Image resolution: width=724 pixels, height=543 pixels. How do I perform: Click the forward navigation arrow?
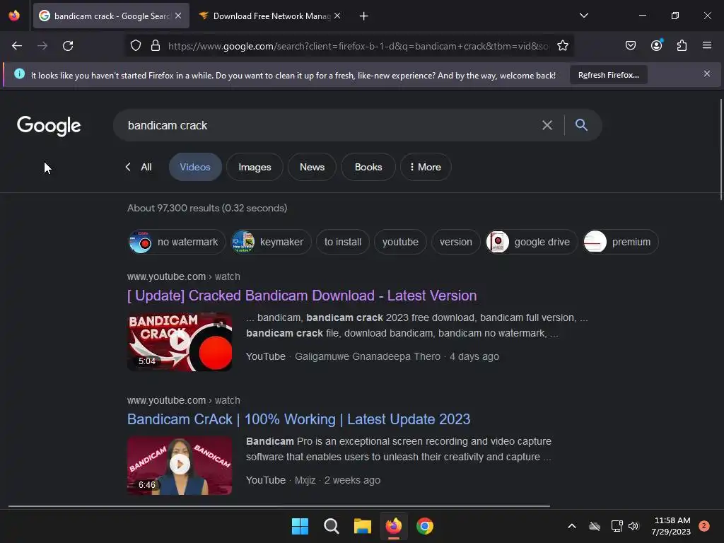click(x=42, y=46)
